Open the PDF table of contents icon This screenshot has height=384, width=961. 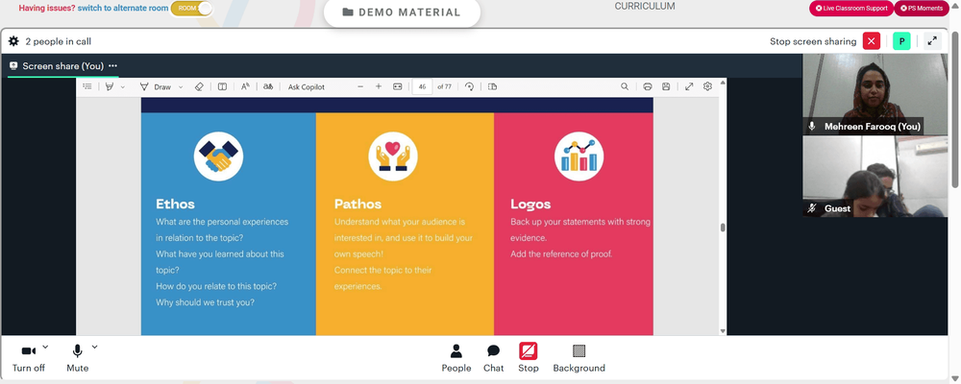point(87,87)
